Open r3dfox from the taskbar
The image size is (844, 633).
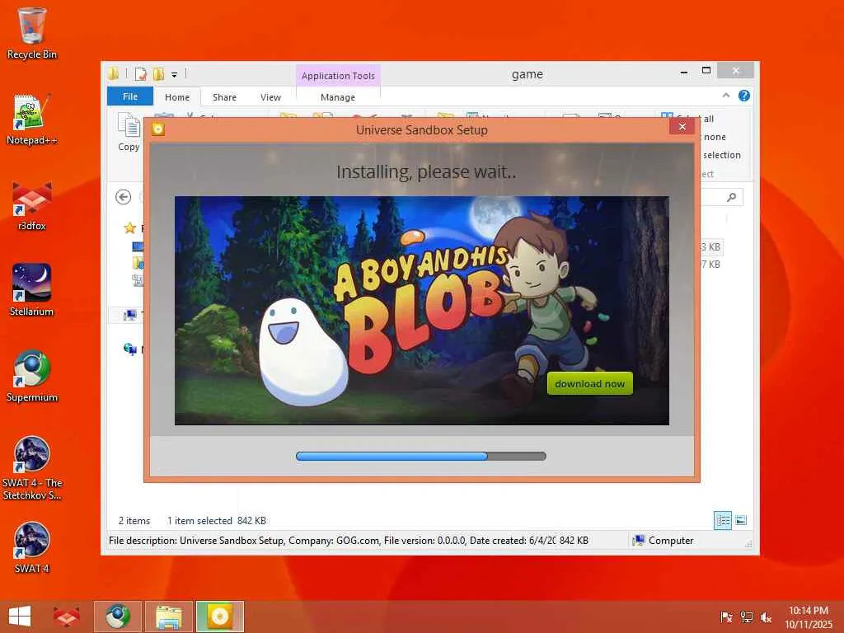tap(67, 617)
